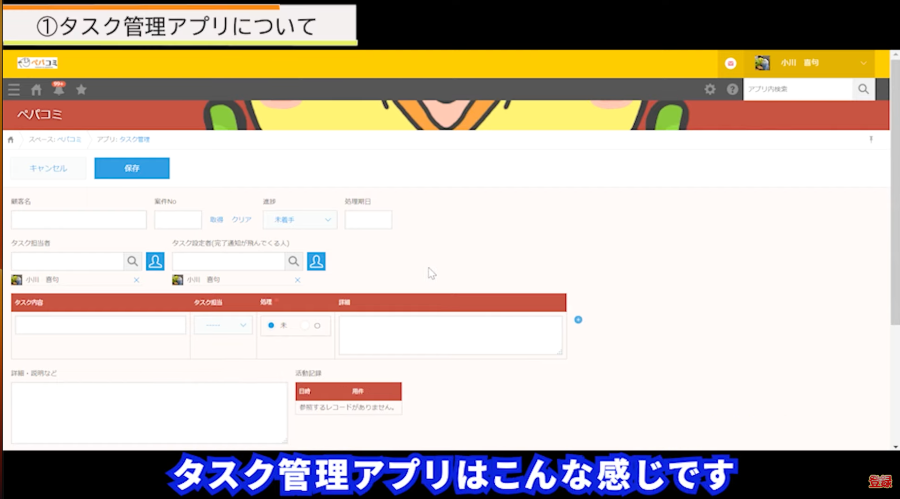Click the add table row plus icon
The image size is (900, 499).
(578, 319)
